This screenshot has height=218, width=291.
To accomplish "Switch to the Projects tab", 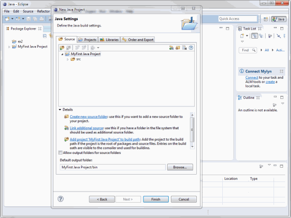I will (x=87, y=40).
